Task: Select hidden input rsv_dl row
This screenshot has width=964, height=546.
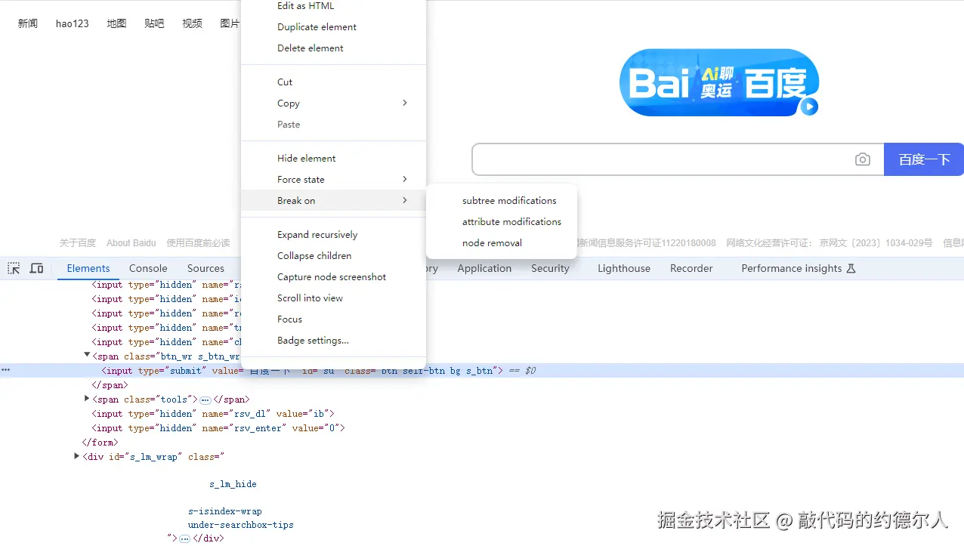Action: coord(213,414)
